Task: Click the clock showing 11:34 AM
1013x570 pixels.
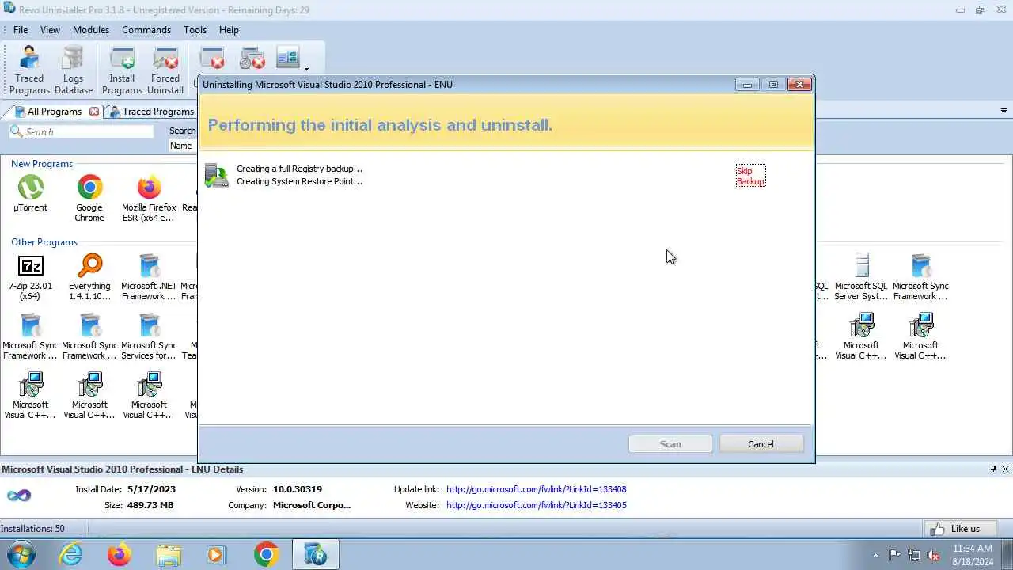Action: pyautogui.click(x=973, y=548)
